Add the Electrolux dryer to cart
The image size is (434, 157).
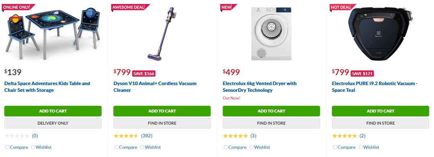point(271,111)
